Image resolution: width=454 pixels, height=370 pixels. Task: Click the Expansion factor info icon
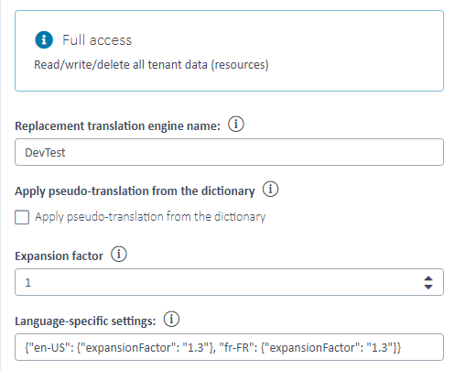click(x=119, y=255)
